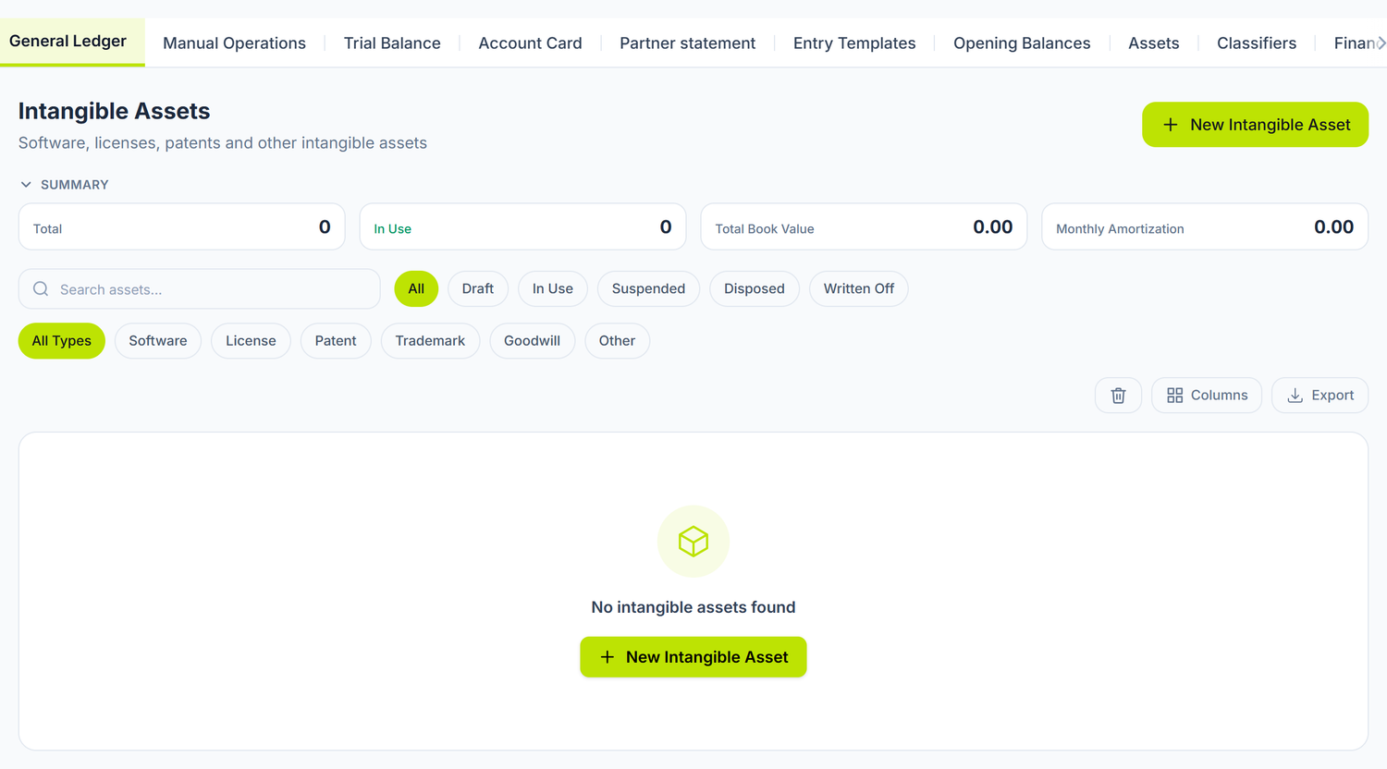This screenshot has height=769, width=1387.
Task: Open the Classifiers tab
Action: point(1257,43)
